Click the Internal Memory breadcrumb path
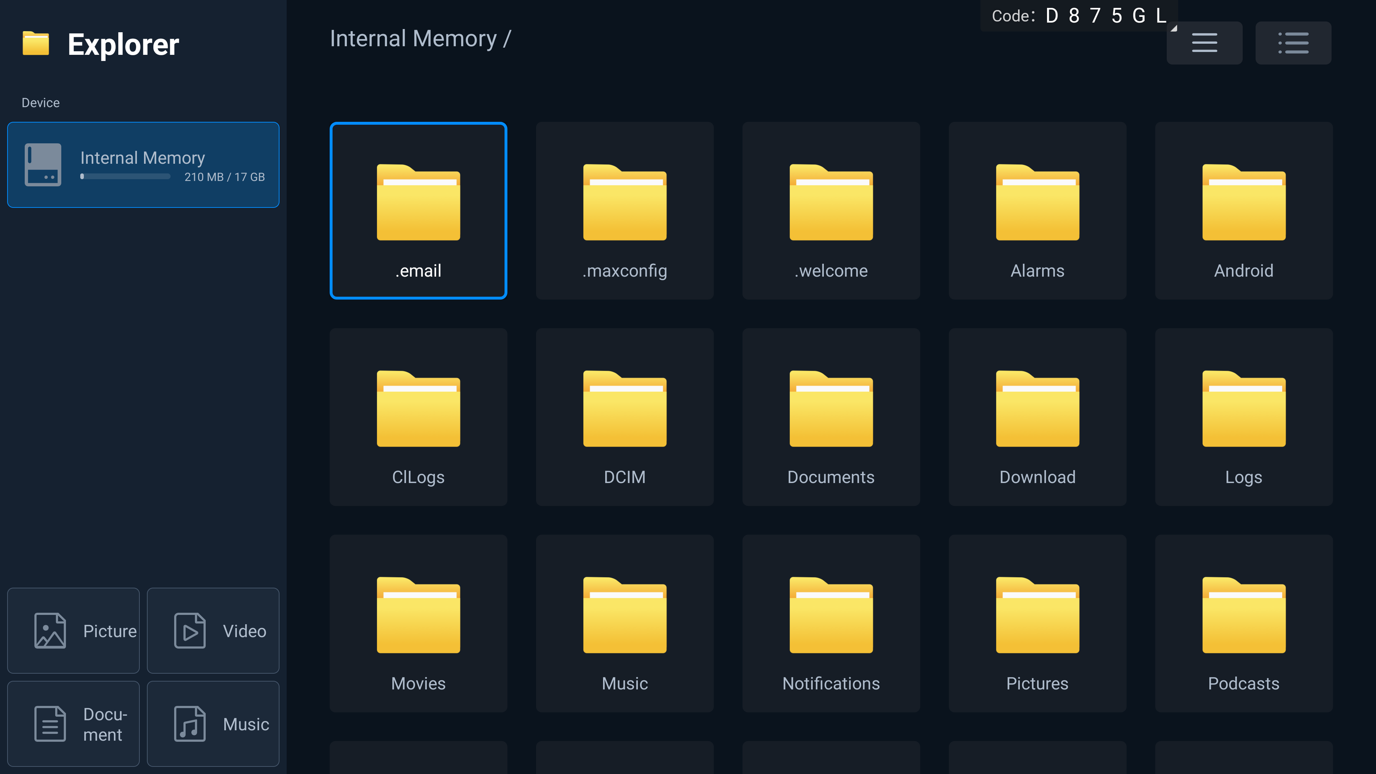The image size is (1376, 774). (413, 38)
